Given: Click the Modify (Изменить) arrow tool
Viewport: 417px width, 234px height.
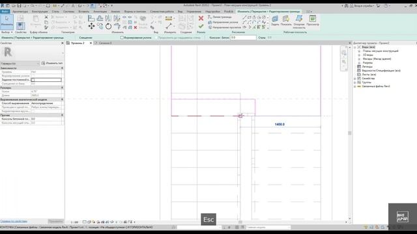Looking at the screenshot, I should pyautogui.click(x=7, y=21).
